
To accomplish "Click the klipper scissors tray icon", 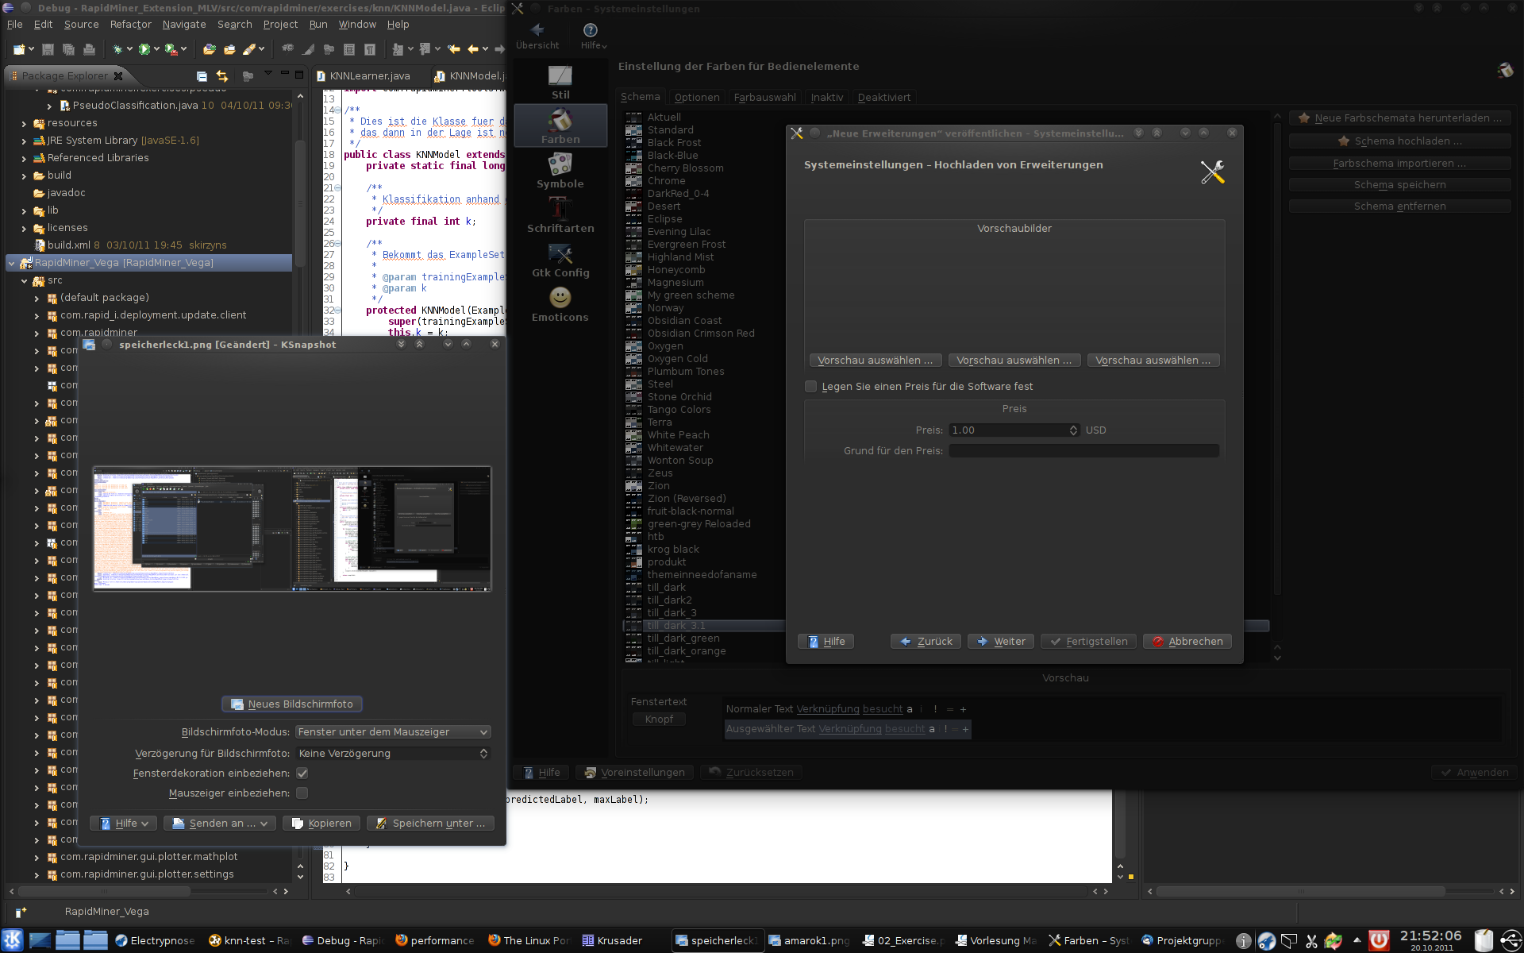I will pyautogui.click(x=1311, y=941).
